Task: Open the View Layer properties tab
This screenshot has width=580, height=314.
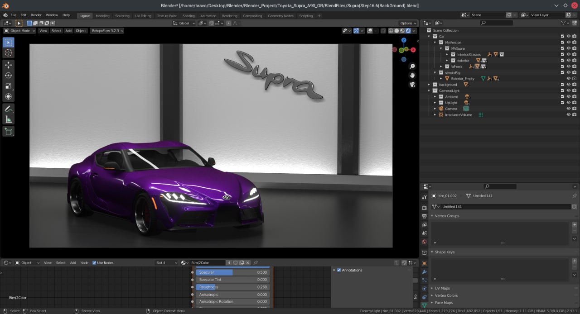Action: click(x=424, y=225)
